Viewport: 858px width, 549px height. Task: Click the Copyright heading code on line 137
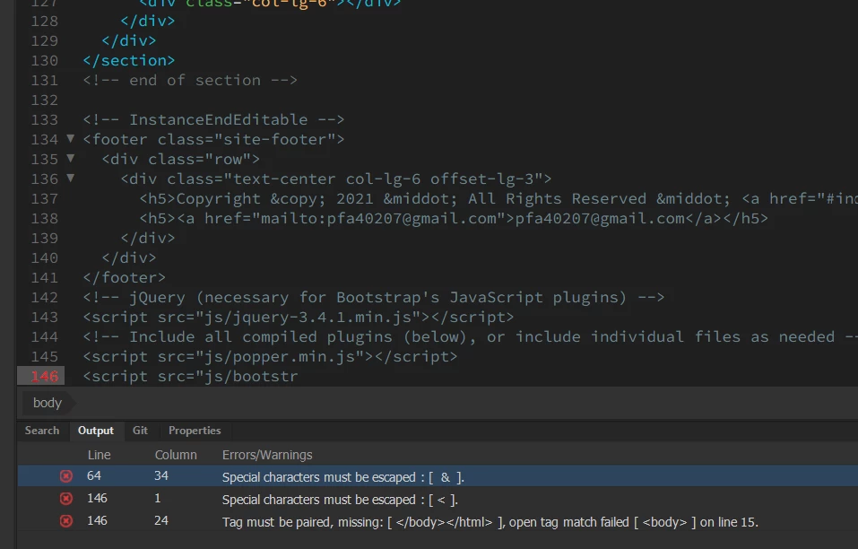pyautogui.click(x=498, y=198)
